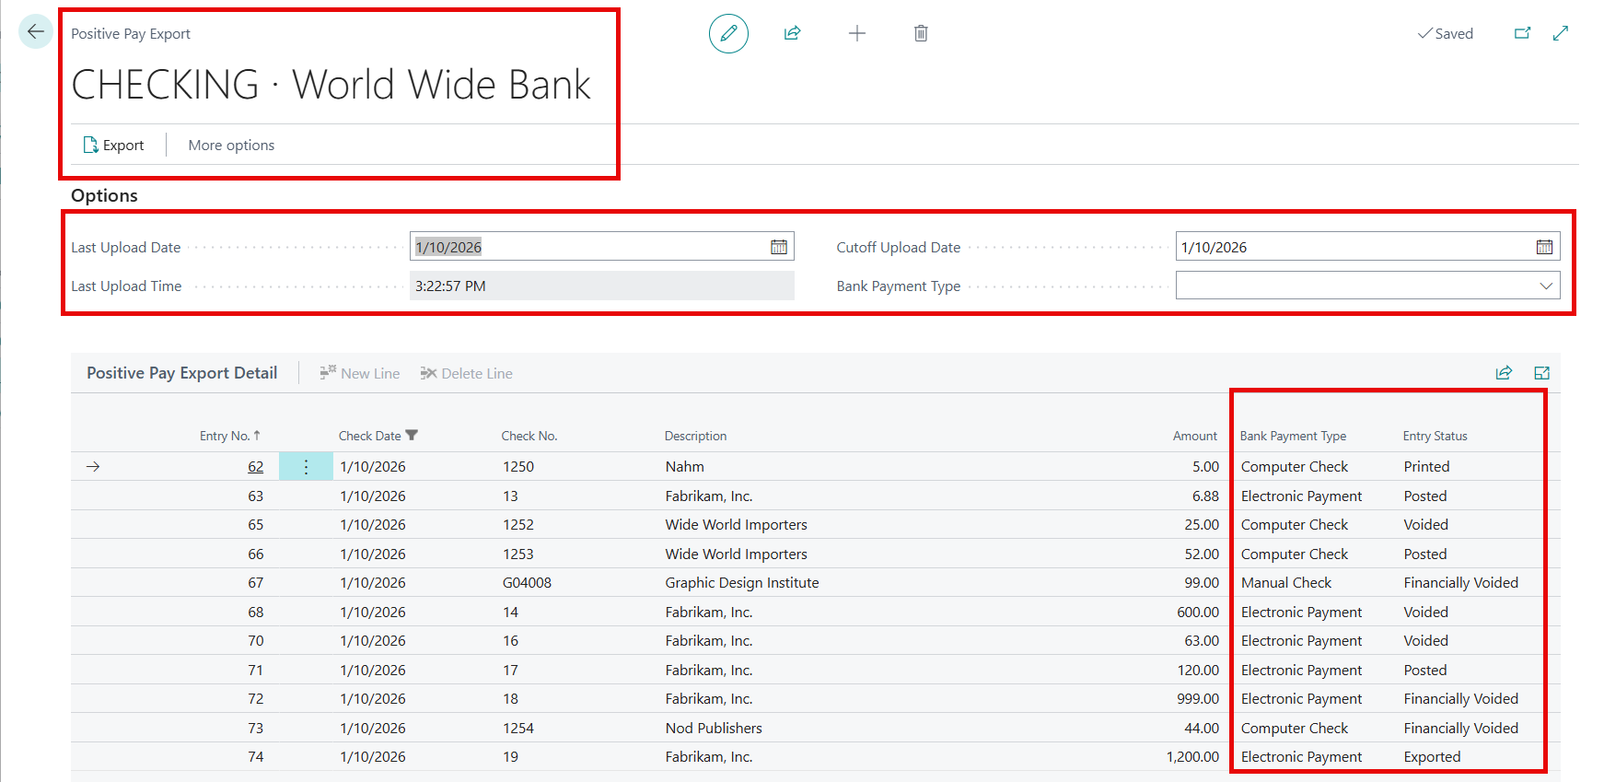The height and width of the screenshot is (782, 1604).
Task: Click Computer Check type in entry 66 row
Action: 1294,554
